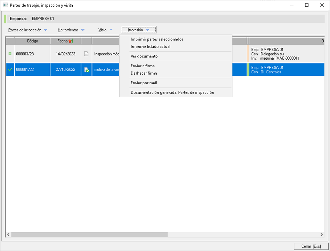Open the Herramientas dropdown menu

pyautogui.click(x=71, y=30)
